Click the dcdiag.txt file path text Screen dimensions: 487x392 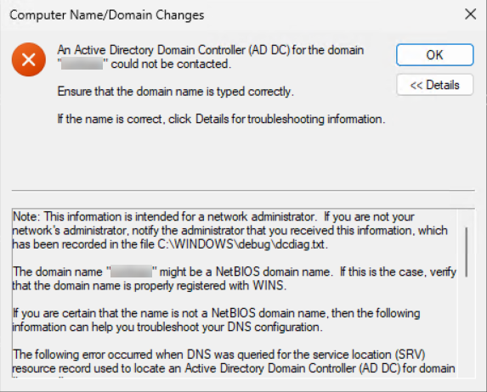(x=241, y=244)
